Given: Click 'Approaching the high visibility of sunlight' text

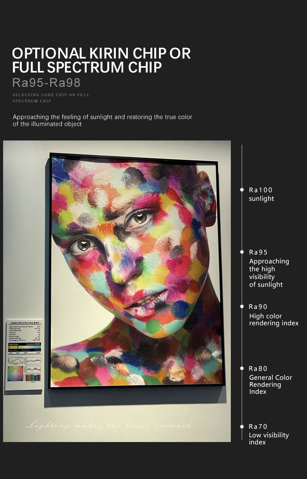Looking at the screenshot, I should click(269, 273).
